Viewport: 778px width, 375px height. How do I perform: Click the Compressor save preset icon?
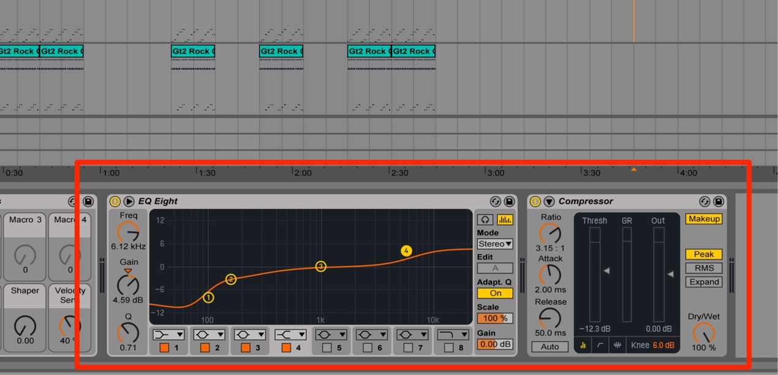(x=719, y=202)
